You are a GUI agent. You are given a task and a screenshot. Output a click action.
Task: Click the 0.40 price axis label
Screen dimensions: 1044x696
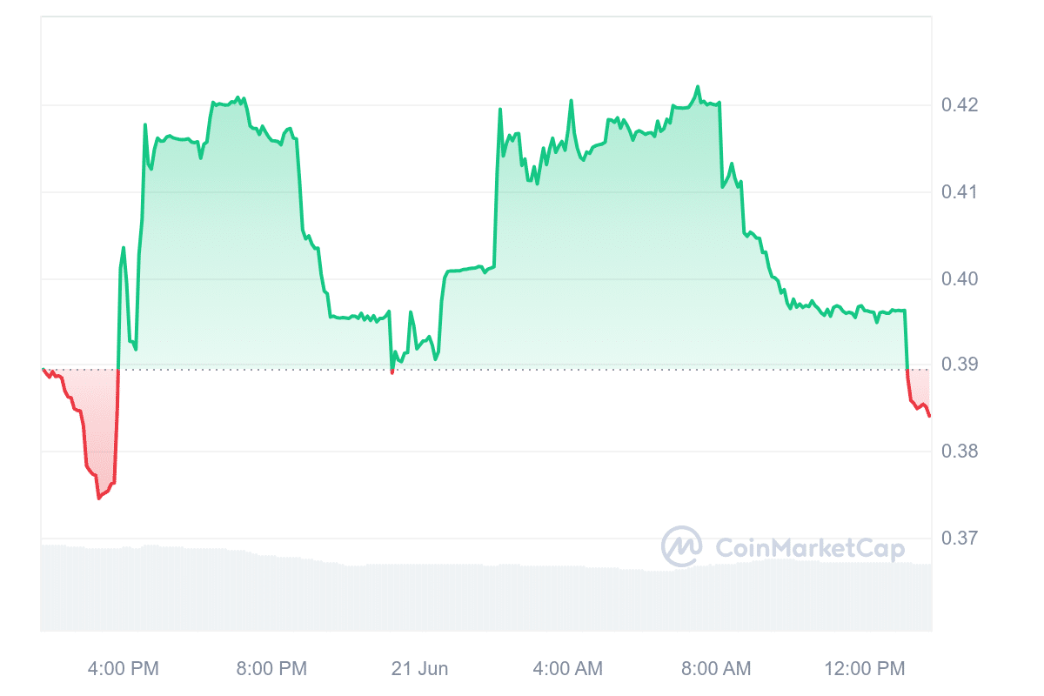tap(960, 278)
